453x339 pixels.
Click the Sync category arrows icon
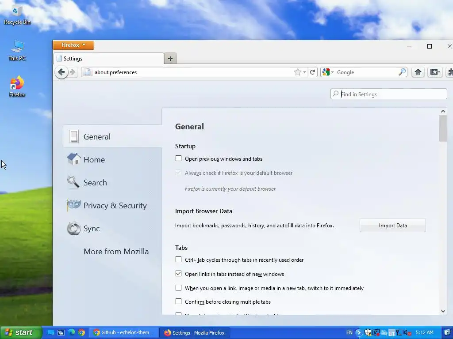pos(74,228)
